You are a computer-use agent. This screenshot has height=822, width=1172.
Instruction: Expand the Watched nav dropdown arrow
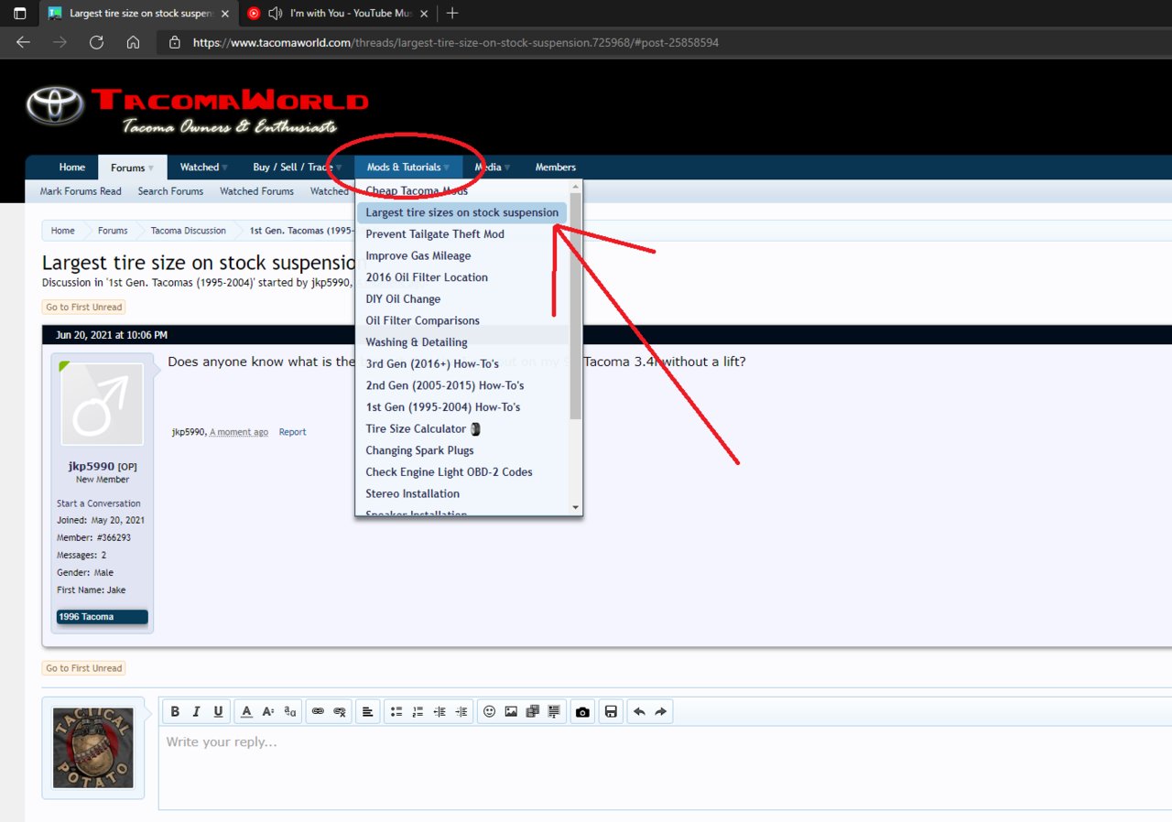coord(224,168)
